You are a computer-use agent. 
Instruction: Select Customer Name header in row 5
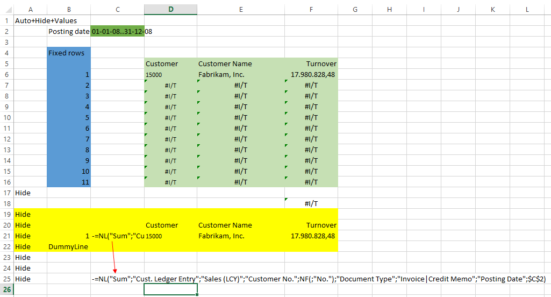click(241, 63)
